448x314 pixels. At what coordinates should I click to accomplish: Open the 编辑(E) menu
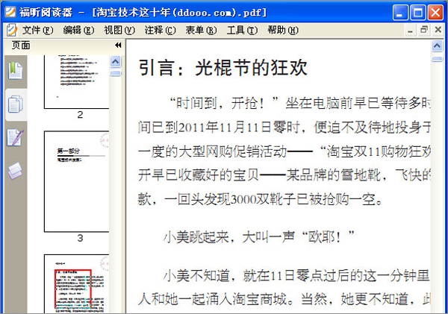click(78, 30)
